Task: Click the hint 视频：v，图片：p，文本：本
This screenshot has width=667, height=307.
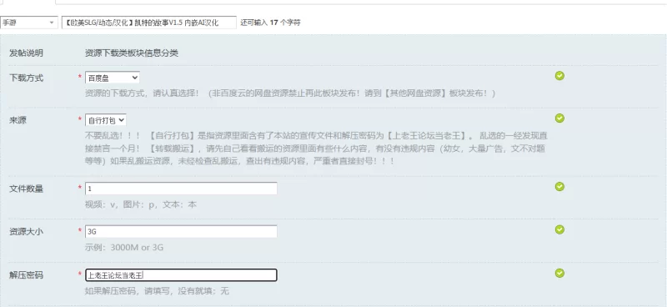Action: coord(141,204)
